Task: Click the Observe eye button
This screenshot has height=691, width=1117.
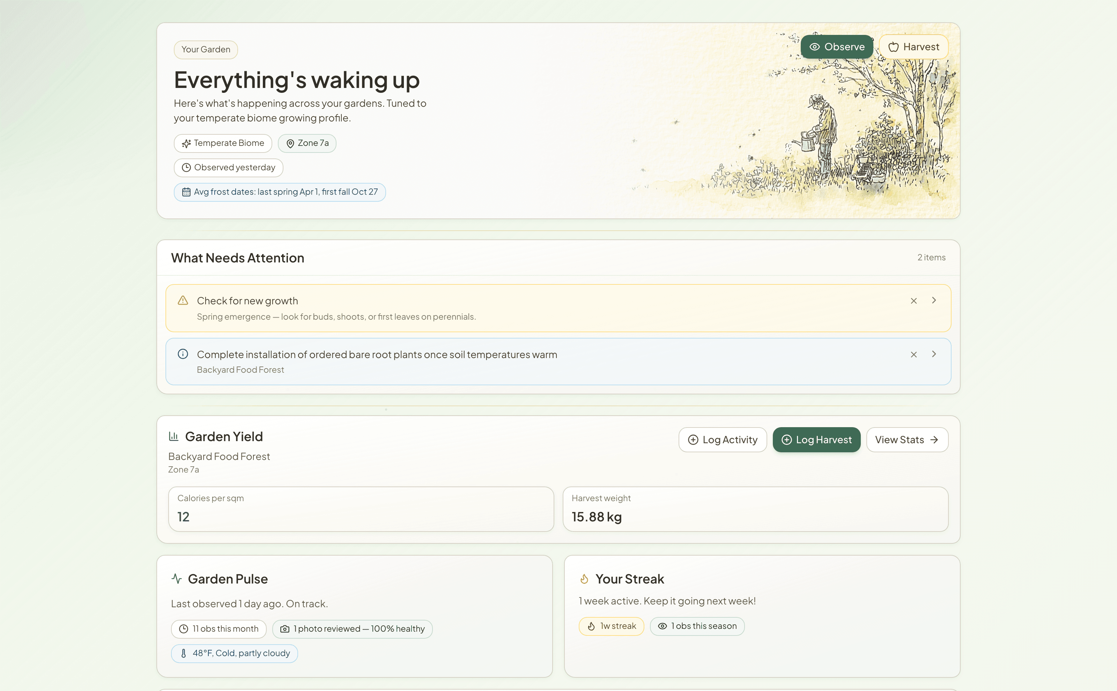Action: (x=836, y=47)
